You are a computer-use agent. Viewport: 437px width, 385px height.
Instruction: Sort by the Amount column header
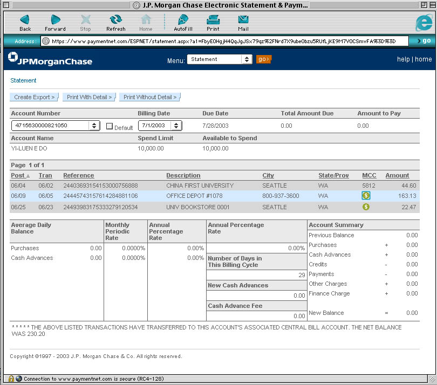(x=397, y=175)
